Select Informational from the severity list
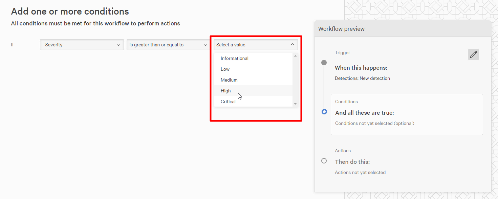498x199 pixels. [x=235, y=58]
